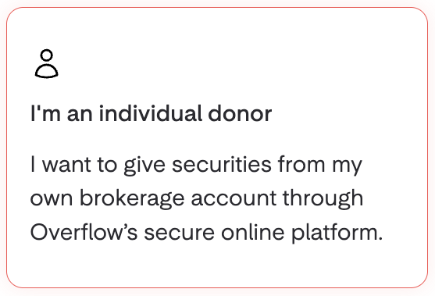Click the word "donor" in the card title

(240, 113)
